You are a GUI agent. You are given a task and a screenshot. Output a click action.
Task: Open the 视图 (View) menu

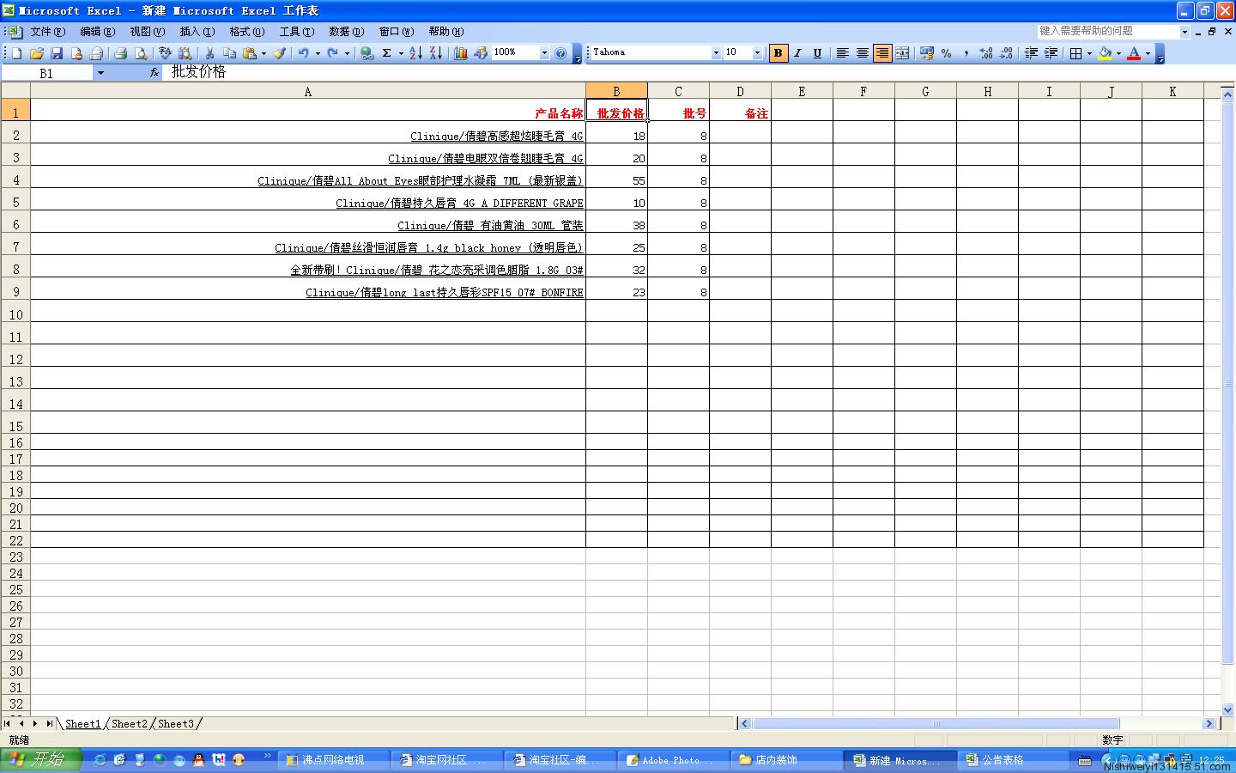click(147, 32)
